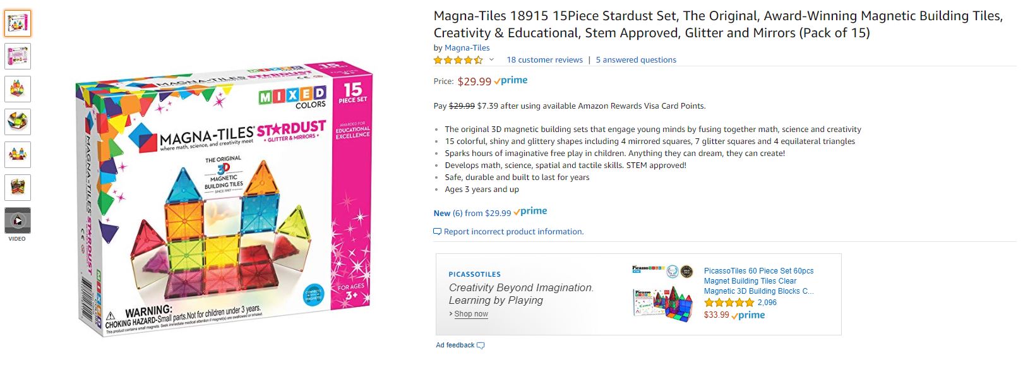Screen dimensions: 1023x379
Task: Click the prime badge next to $29.99 price
Action: point(513,80)
